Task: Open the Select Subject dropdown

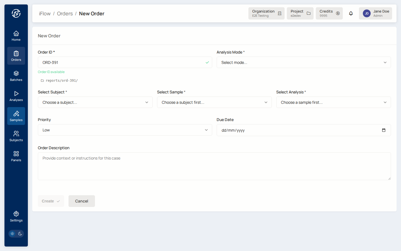Action: 95,102
